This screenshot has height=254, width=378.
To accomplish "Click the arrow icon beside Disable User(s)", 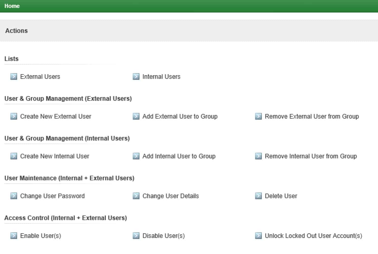I will pos(136,236).
